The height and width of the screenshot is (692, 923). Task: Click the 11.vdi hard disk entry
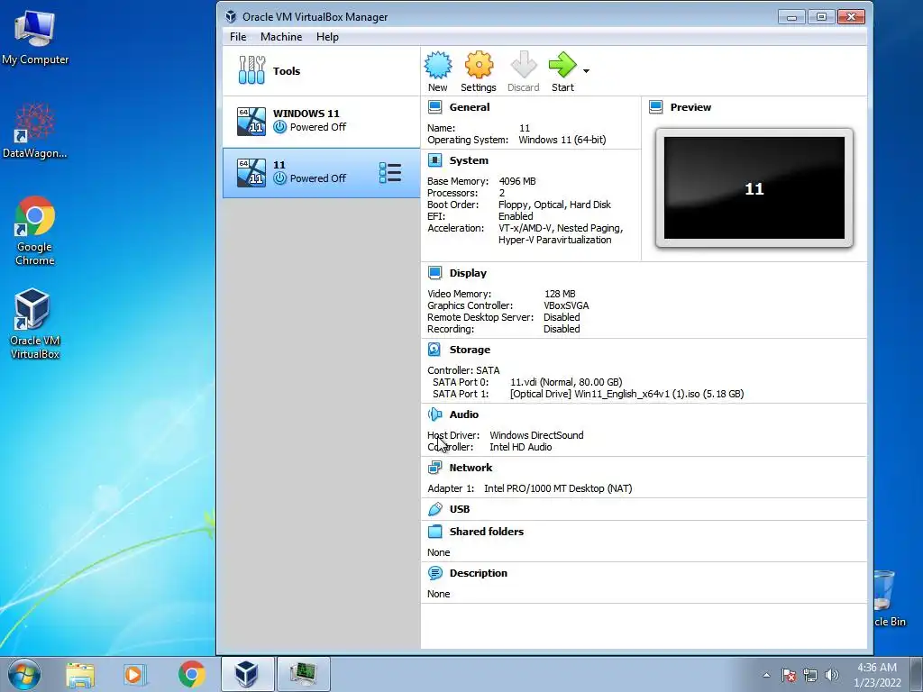(566, 382)
